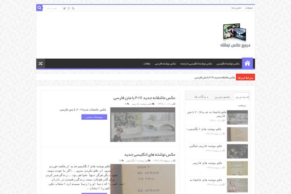The width and height of the screenshot is (291, 194).
Task: Open sidebar thumbnail for عکس نوشته های انگلیسی
Action: [237, 134]
